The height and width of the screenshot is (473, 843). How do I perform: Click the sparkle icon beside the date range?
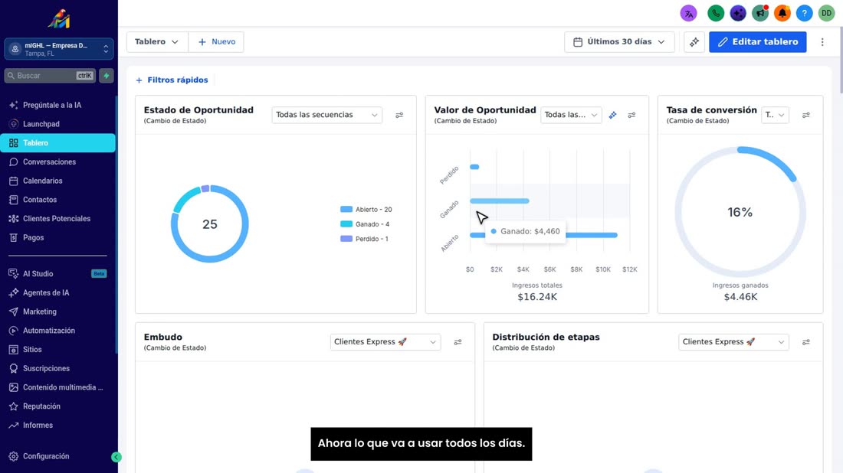pos(694,42)
